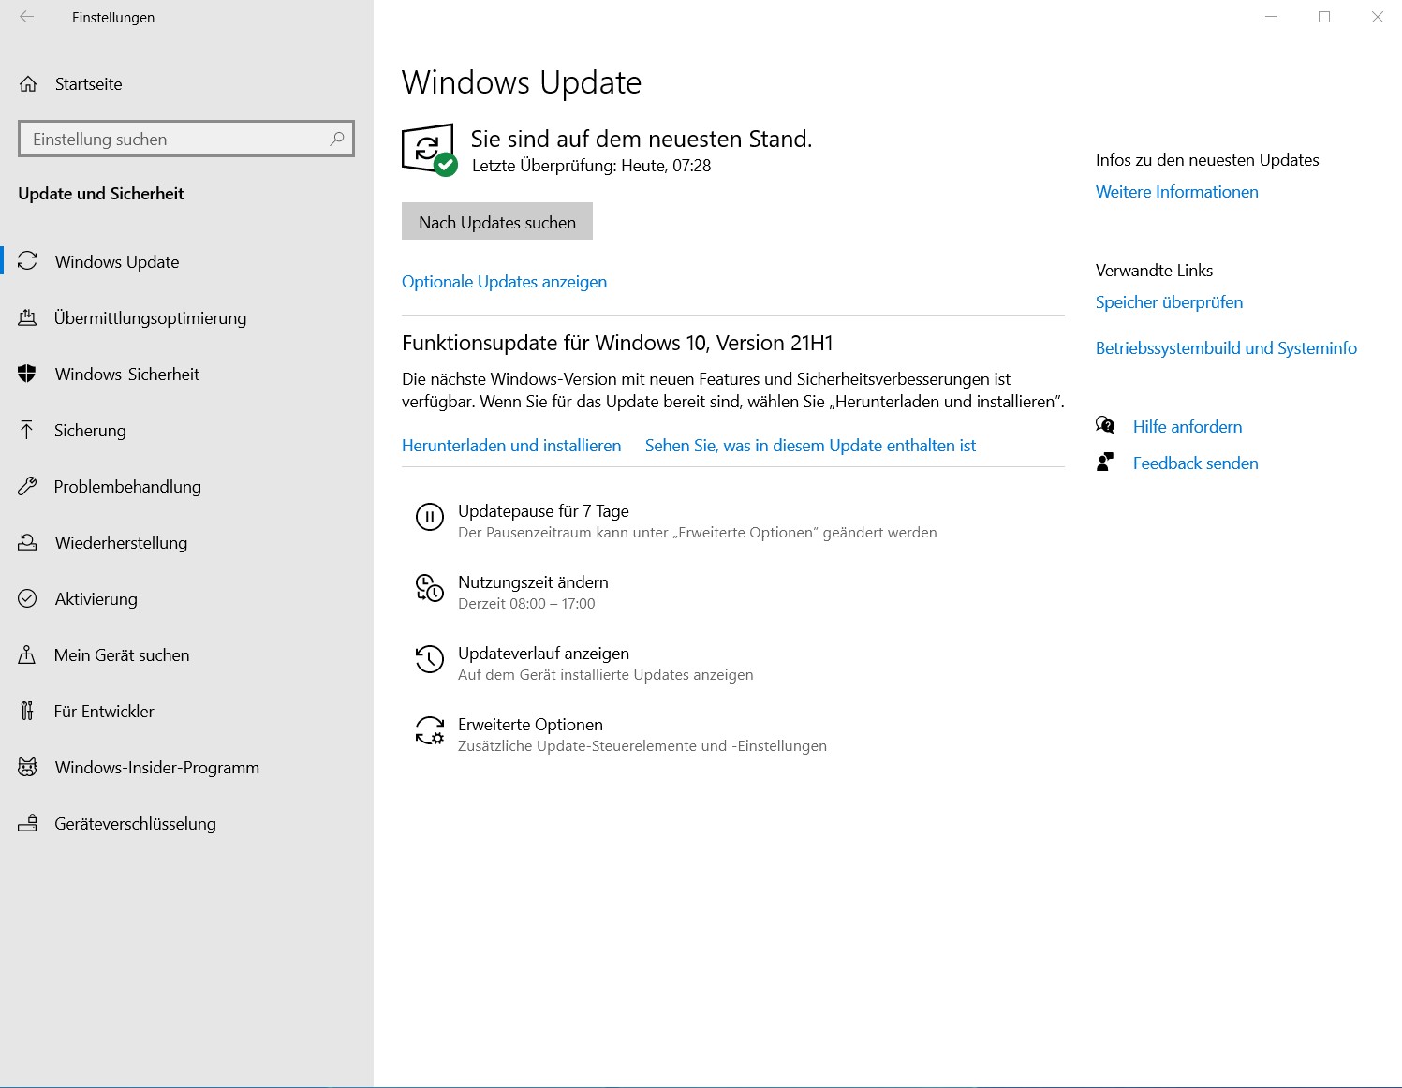Click the 'Verwandte Links' heading
Viewport: 1402px width, 1088px height.
pos(1154,271)
